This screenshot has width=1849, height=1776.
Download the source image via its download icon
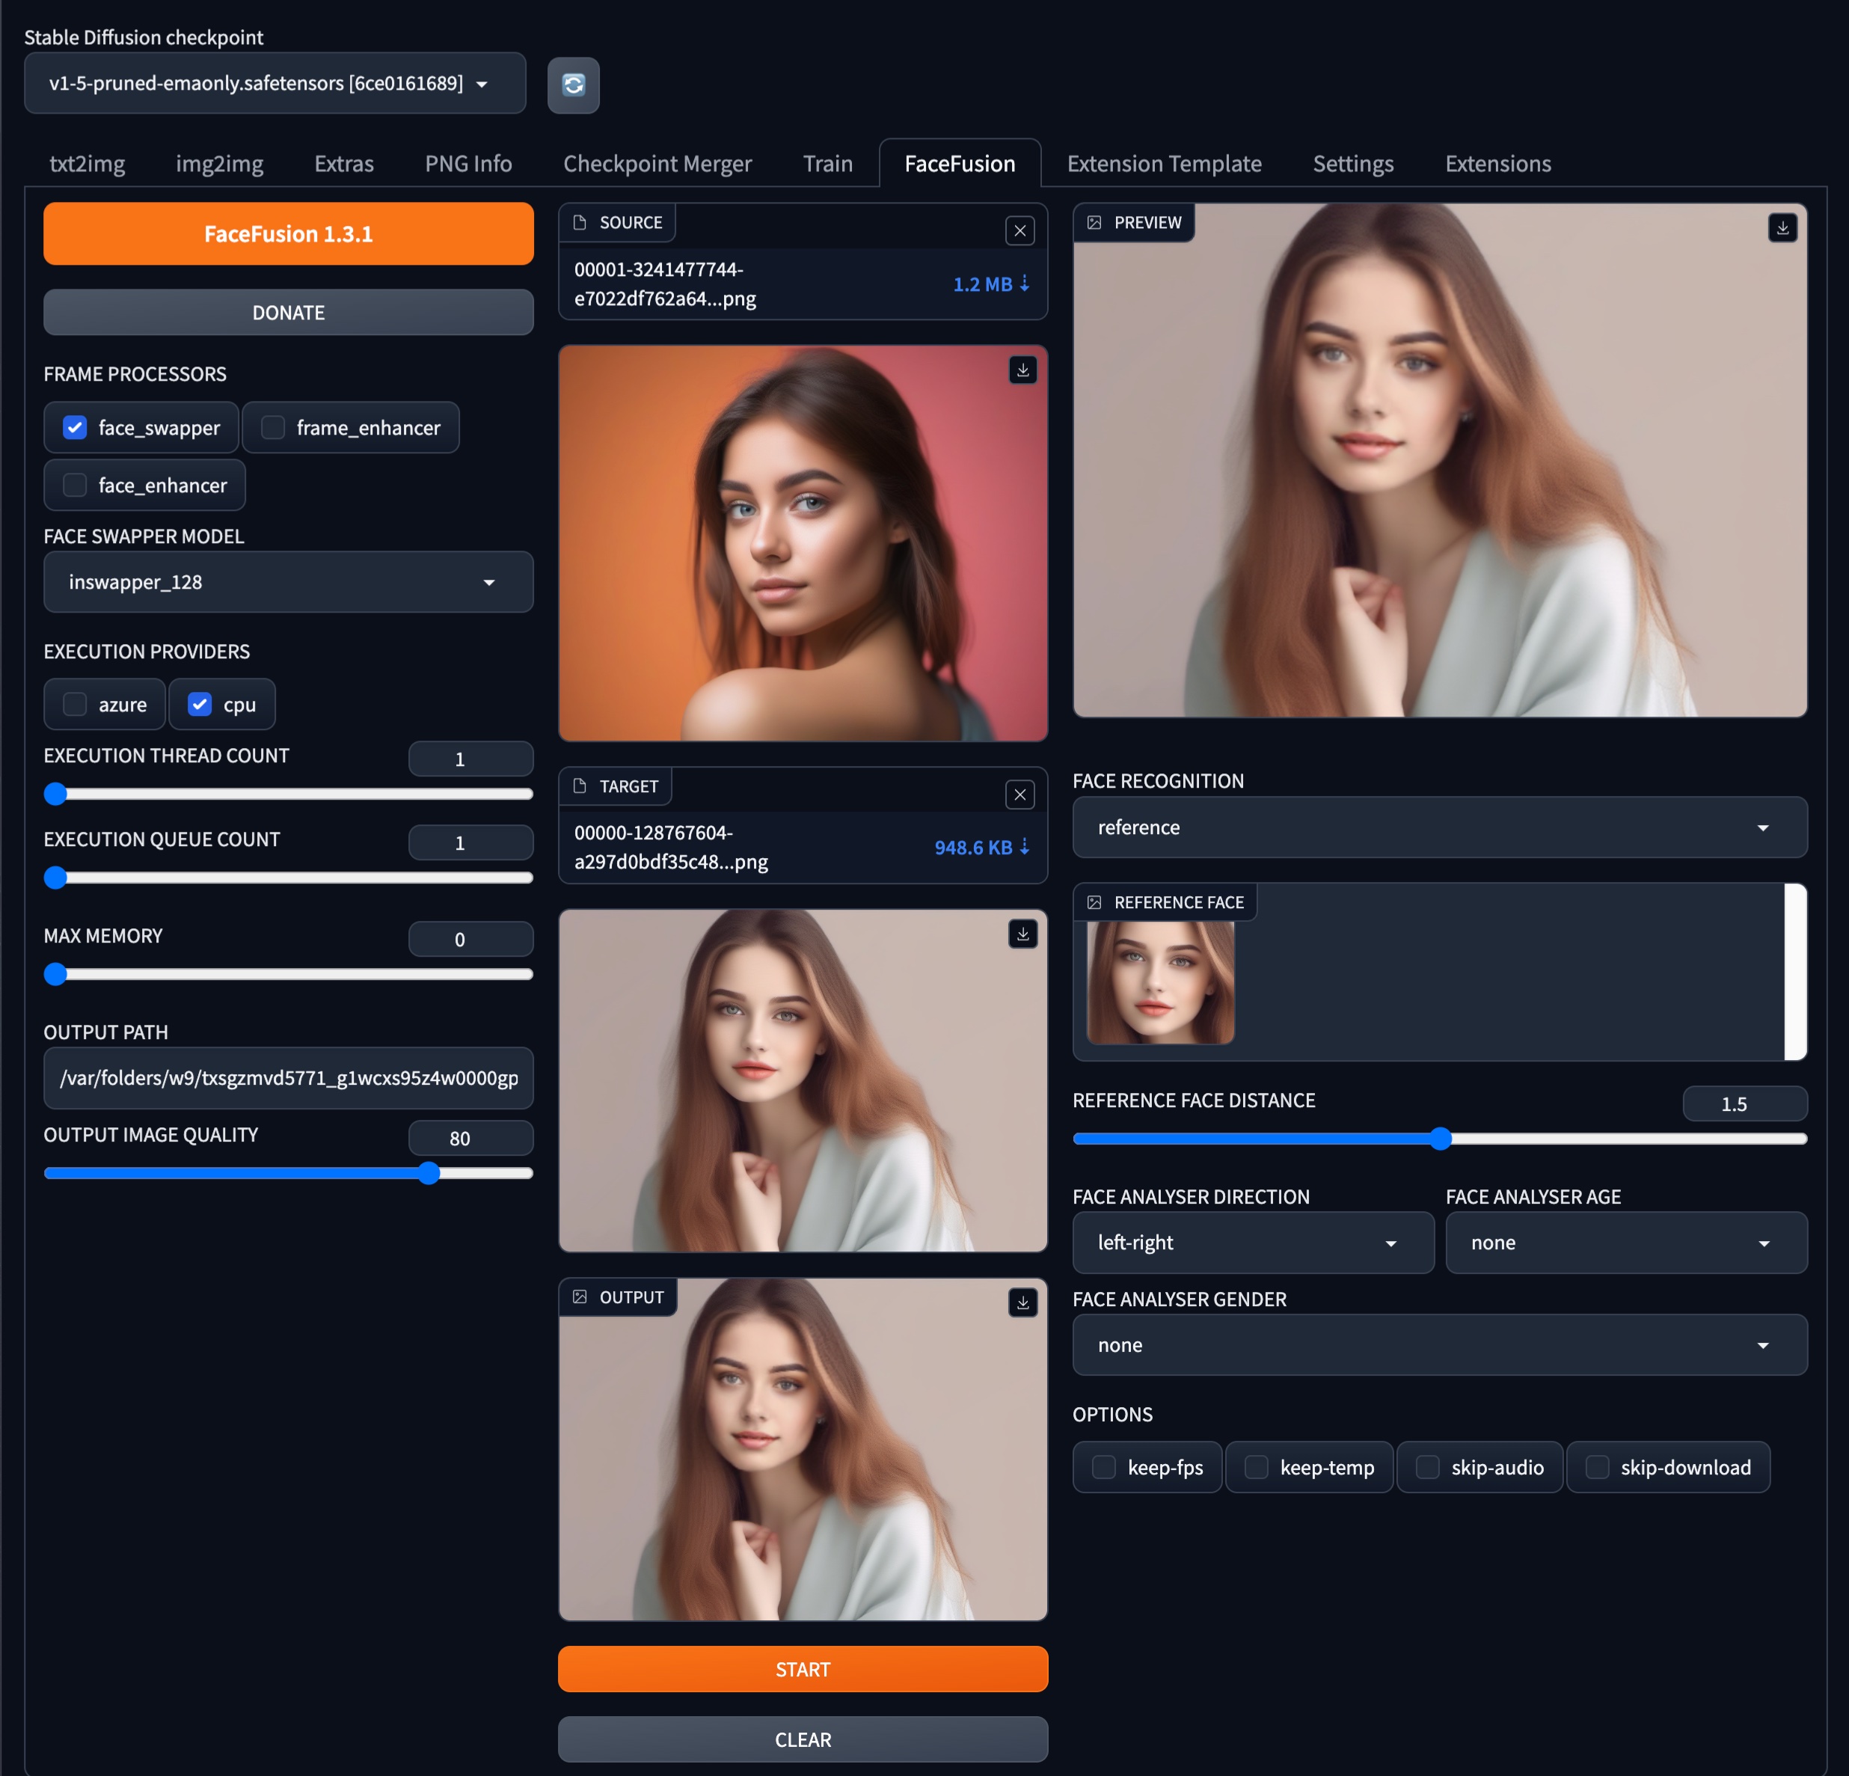(1022, 370)
